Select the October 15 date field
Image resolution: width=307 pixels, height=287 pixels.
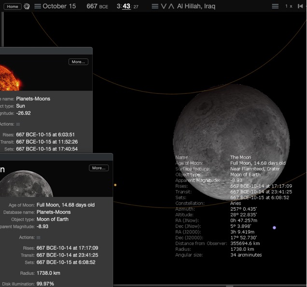point(59,6)
